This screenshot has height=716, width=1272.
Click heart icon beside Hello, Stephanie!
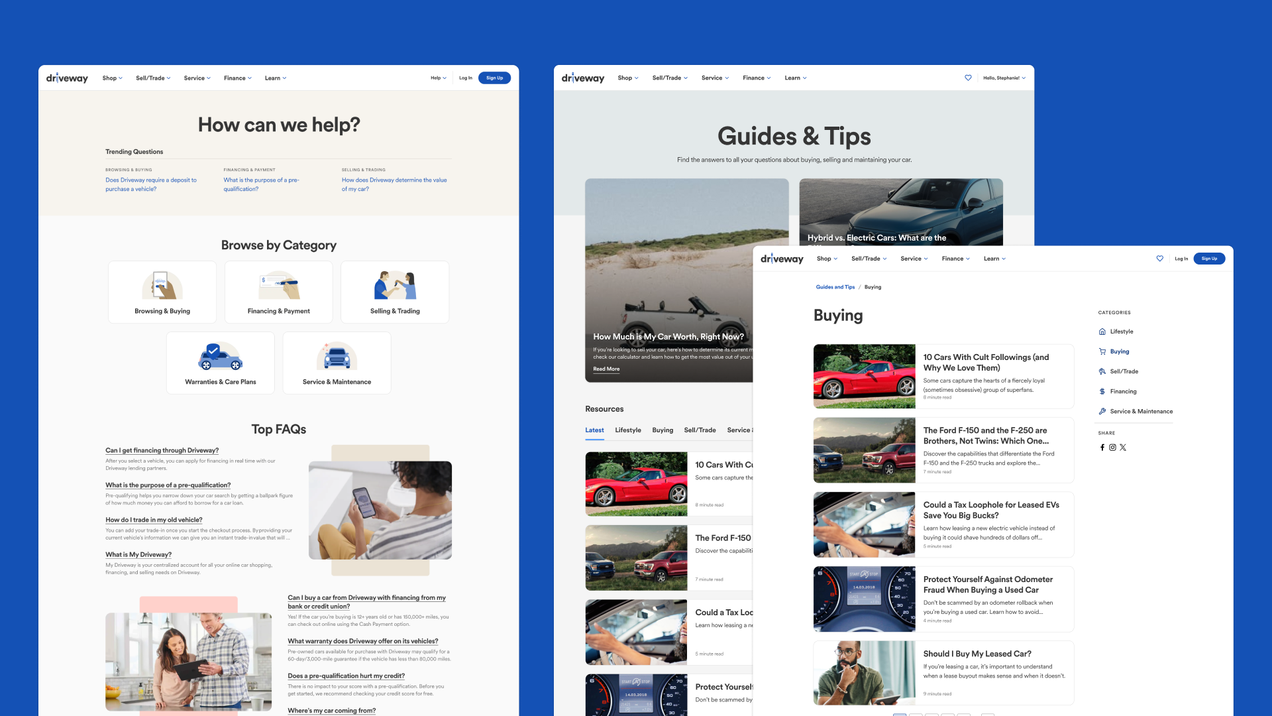click(968, 78)
